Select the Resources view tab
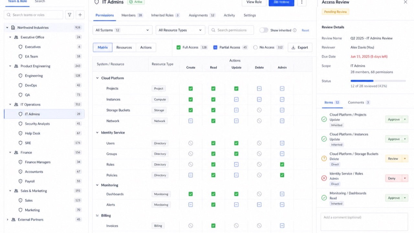 point(124,48)
